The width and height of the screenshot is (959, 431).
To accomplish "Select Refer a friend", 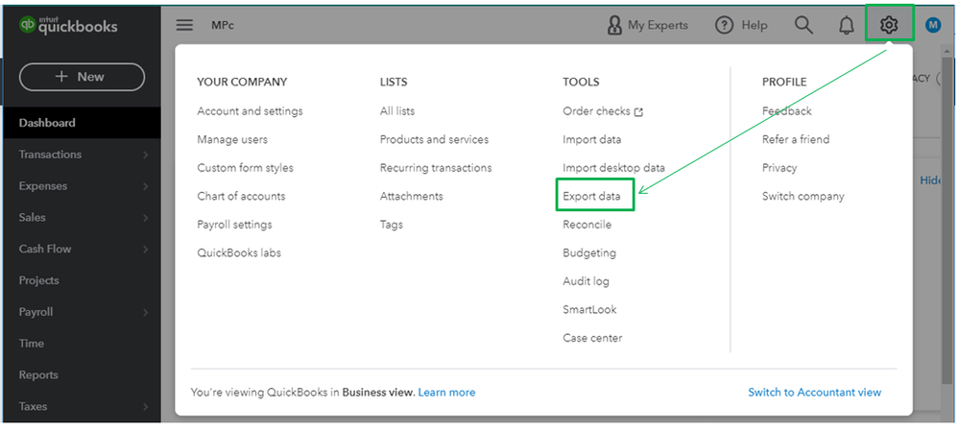I will [796, 139].
